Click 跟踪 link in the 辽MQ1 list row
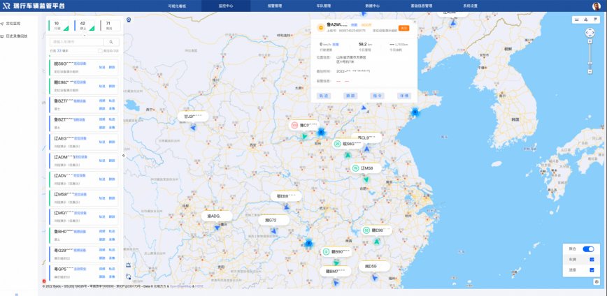The height and width of the screenshot is (296, 607). click(112, 216)
